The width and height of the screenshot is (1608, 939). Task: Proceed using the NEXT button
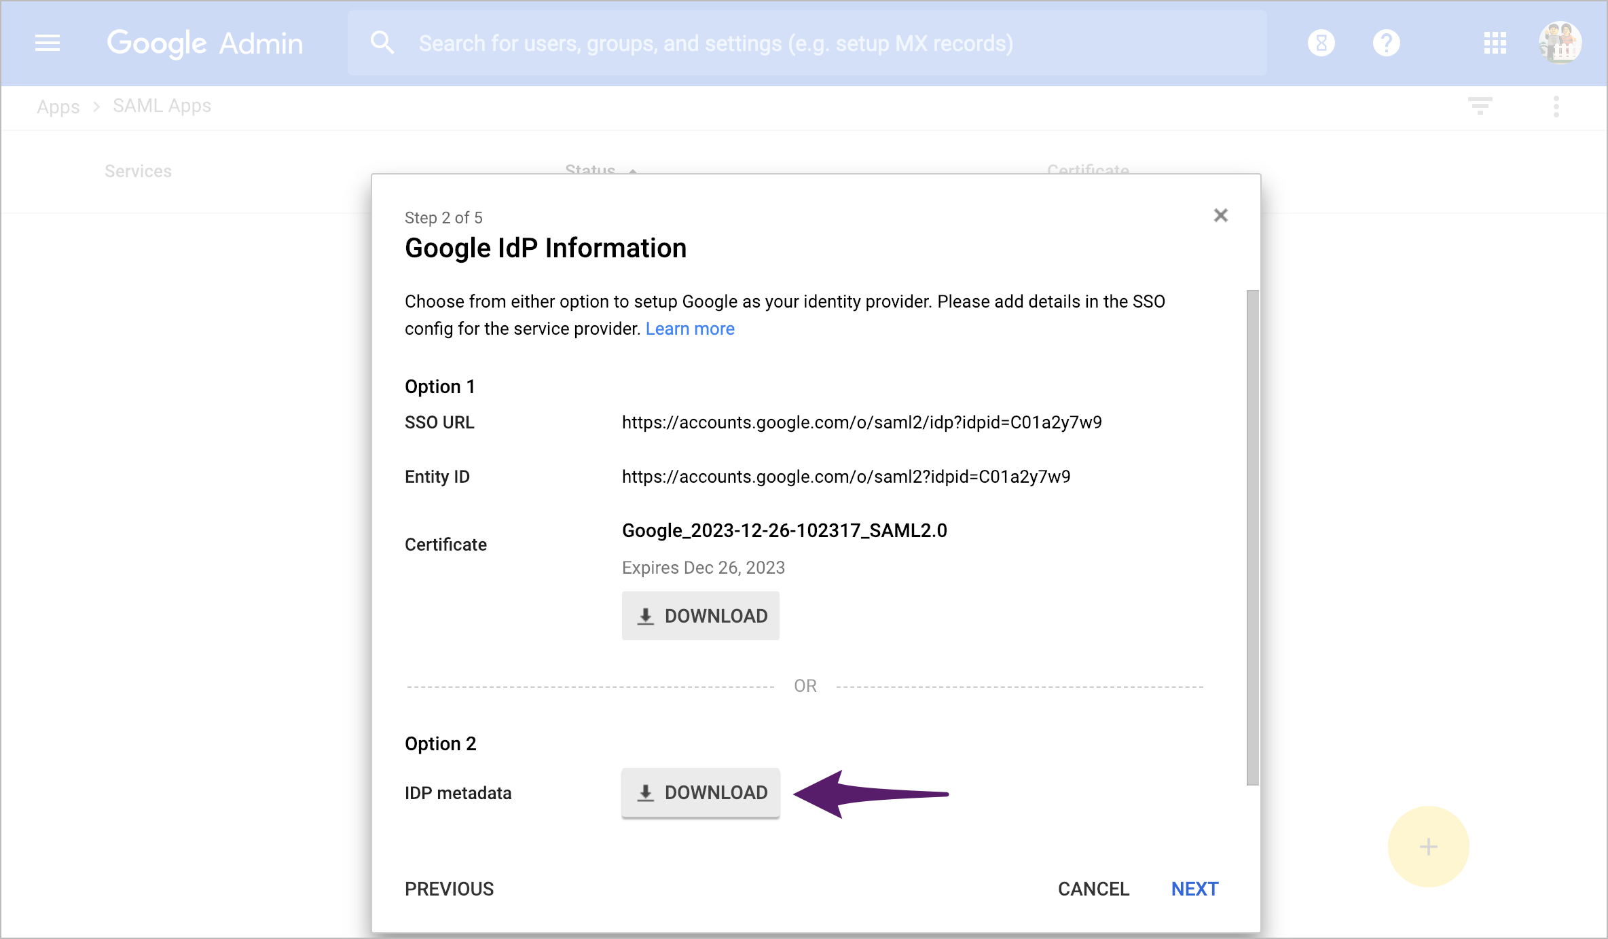[x=1194, y=889]
